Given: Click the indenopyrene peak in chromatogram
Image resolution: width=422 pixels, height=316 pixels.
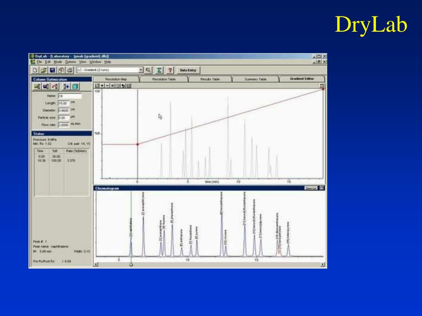Looking at the screenshot, I should pyautogui.click(x=288, y=250).
